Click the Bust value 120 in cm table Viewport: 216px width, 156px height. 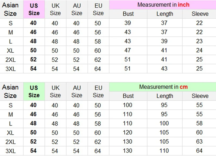tap(128, 133)
